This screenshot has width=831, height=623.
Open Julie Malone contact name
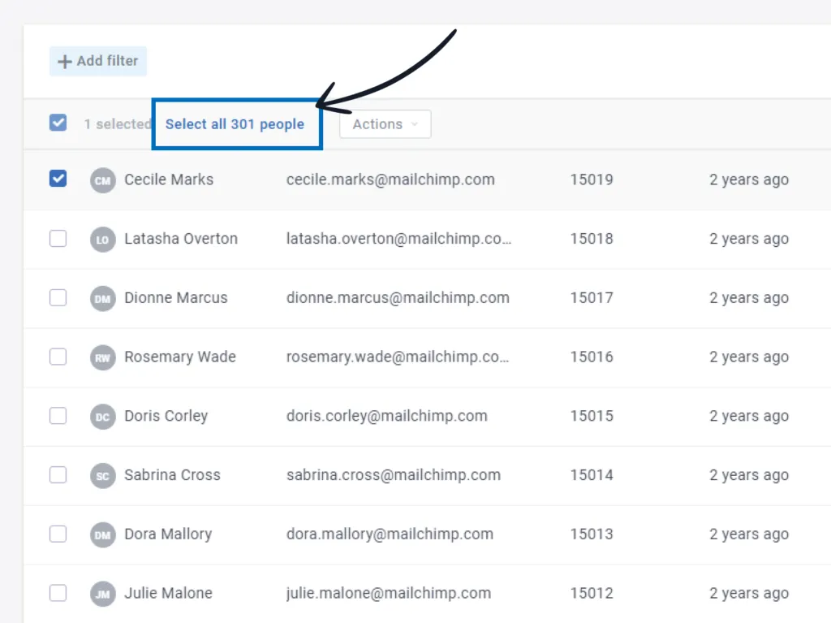169,593
